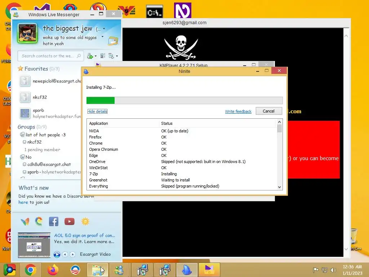Screen dimensions: 369x277
Task: Open the purple N desktop icon
Action: pyautogui.click(x=182, y=10)
